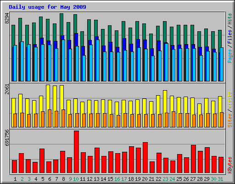
Task: Select day label 12 on the axis
Action: (90, 179)
